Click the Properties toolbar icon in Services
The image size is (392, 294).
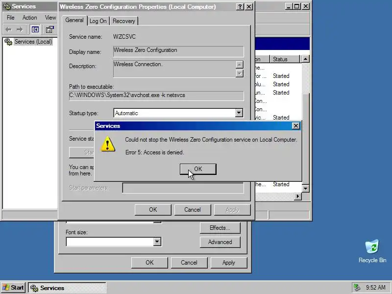(49, 29)
